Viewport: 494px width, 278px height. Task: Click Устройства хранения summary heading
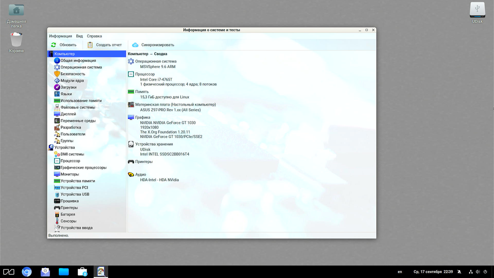(154, 144)
